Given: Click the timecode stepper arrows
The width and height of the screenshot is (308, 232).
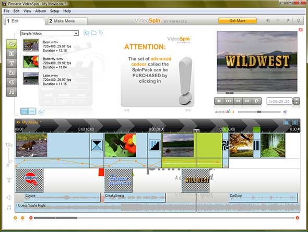Looking at the screenshot, I should [296, 101].
